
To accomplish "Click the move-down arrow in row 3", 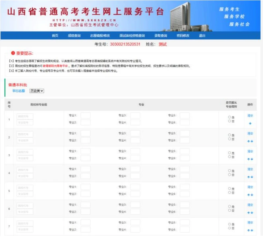I will tap(252, 159).
